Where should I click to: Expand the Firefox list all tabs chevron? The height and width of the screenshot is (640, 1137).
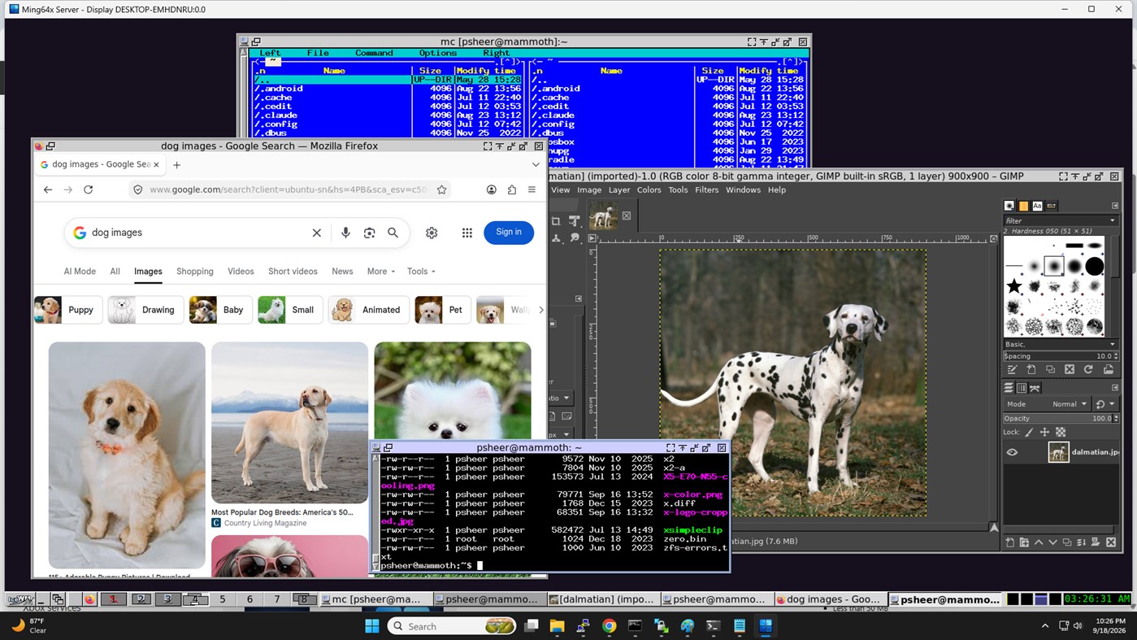pos(536,164)
